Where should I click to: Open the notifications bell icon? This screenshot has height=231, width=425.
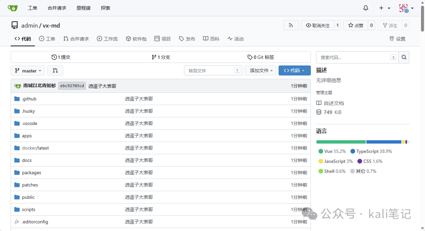[x=366, y=8]
